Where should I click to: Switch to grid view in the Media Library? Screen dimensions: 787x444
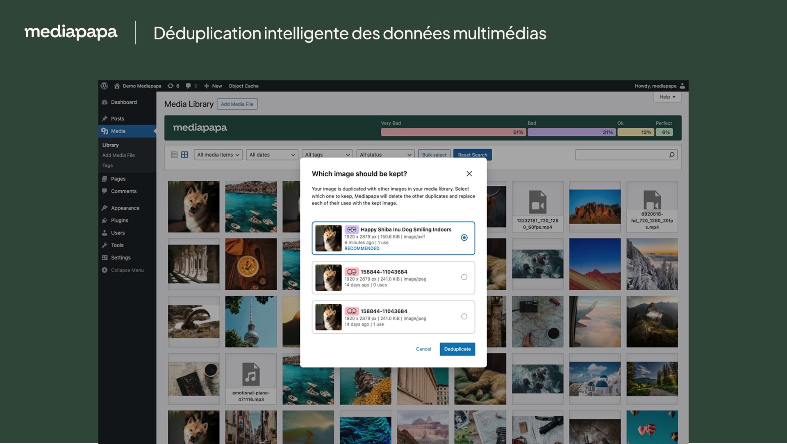(x=184, y=155)
